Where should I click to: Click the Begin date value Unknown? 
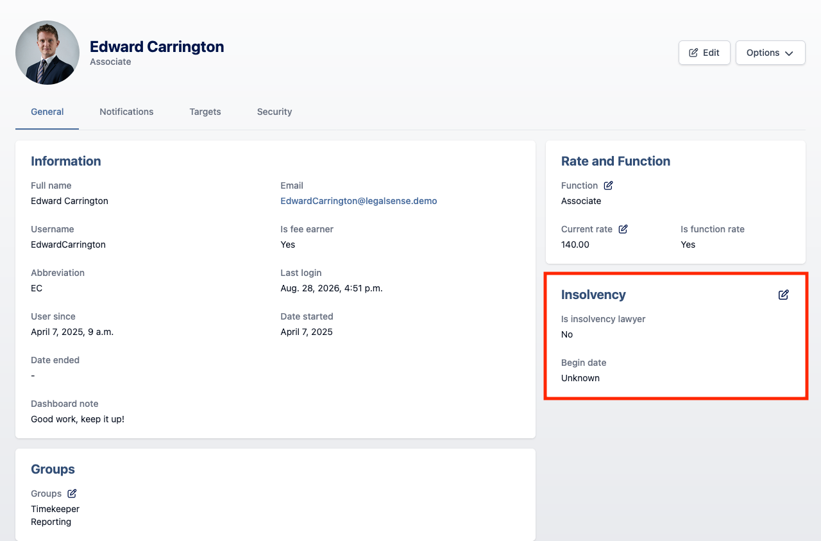point(580,378)
